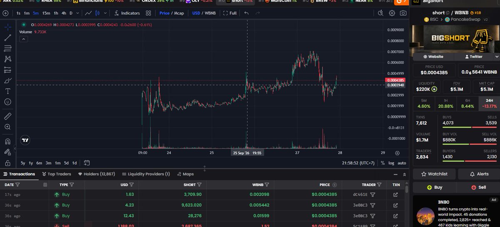Toggle log scale on price axis
The width and height of the screenshot is (500, 227).
pyautogui.click(x=391, y=163)
